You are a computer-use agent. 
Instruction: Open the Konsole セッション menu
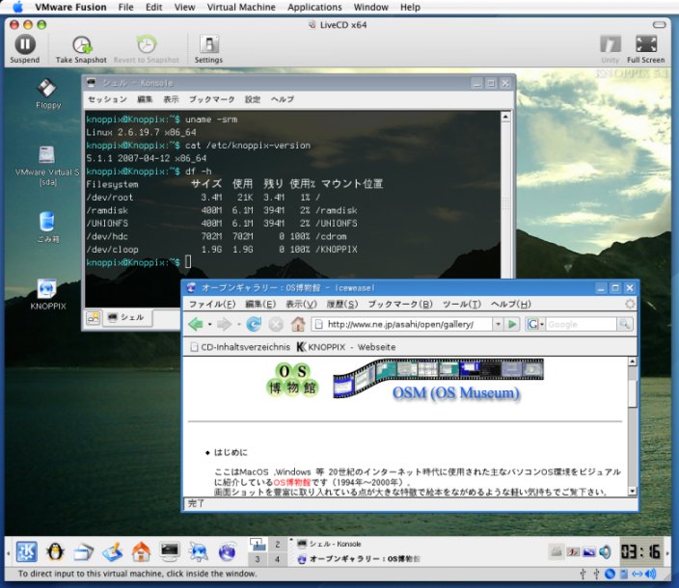107,99
